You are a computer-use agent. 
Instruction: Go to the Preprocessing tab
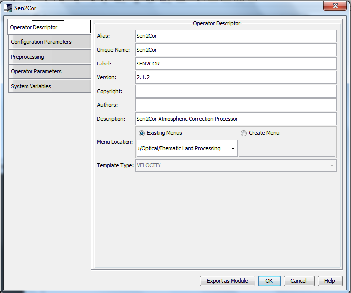pyautogui.click(x=49, y=57)
